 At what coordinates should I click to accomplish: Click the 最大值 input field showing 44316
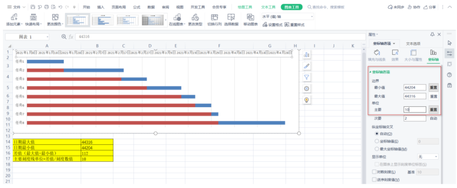[x=414, y=96]
